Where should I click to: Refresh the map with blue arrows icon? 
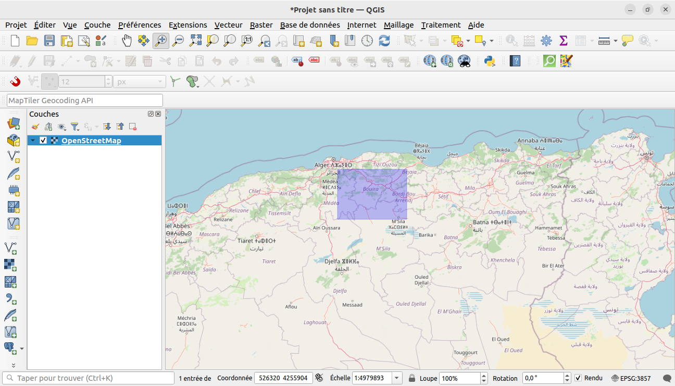[x=384, y=41]
